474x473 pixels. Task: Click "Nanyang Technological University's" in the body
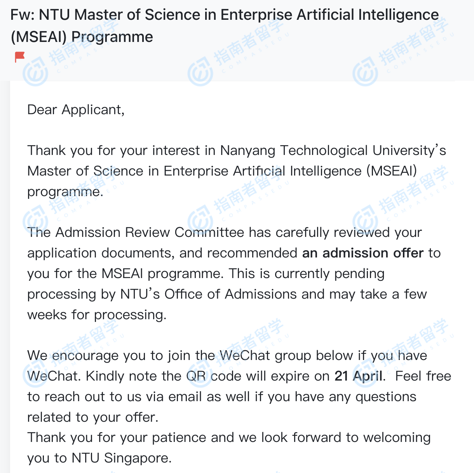click(x=333, y=151)
